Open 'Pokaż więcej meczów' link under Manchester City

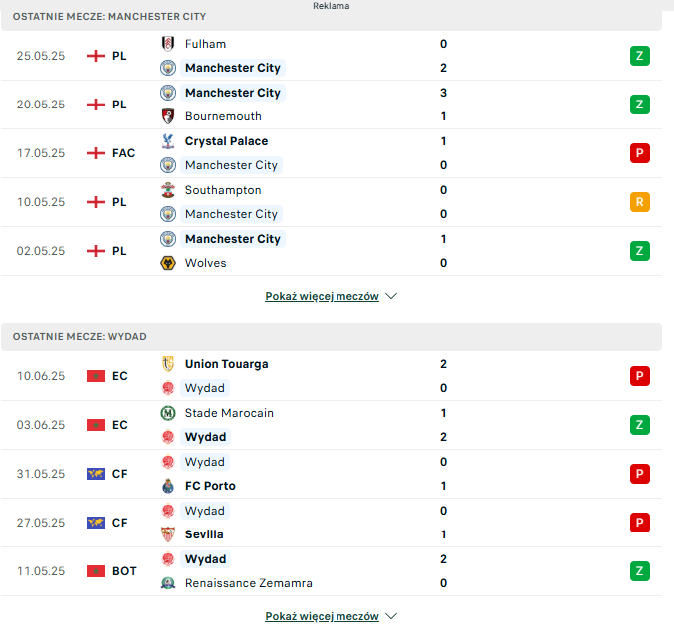click(x=322, y=296)
